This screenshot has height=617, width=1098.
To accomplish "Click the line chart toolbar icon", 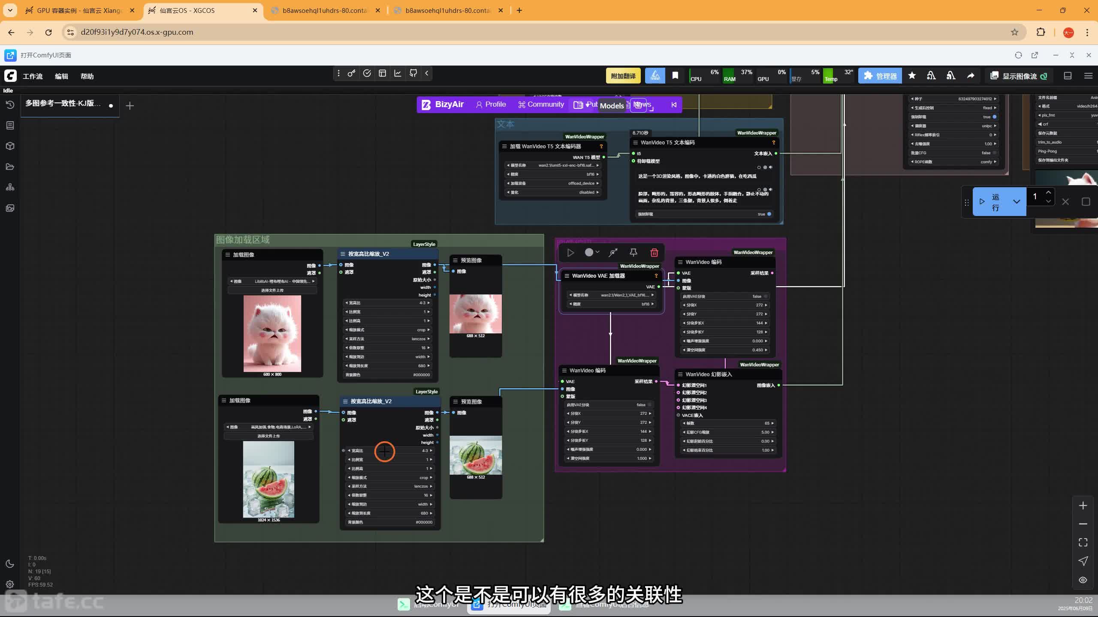I will pyautogui.click(x=398, y=73).
